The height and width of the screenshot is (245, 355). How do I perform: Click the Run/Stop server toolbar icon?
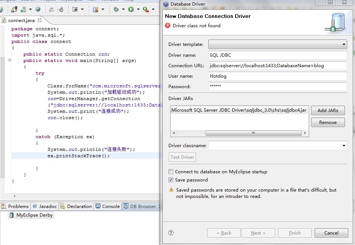tap(23, 9)
